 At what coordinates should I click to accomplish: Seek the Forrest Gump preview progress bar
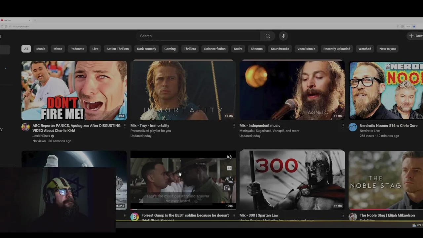pos(183,209)
